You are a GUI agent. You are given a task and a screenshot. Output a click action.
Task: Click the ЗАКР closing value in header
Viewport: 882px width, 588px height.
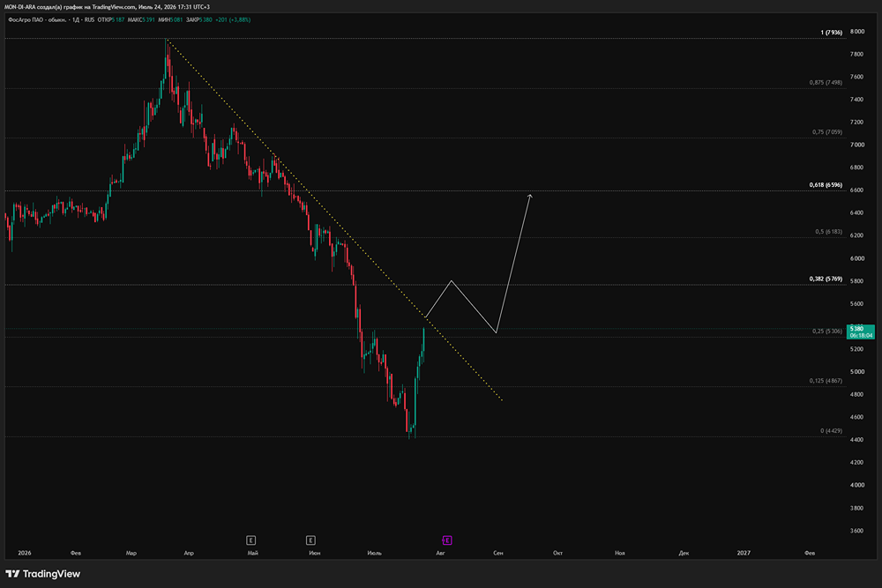[207, 19]
